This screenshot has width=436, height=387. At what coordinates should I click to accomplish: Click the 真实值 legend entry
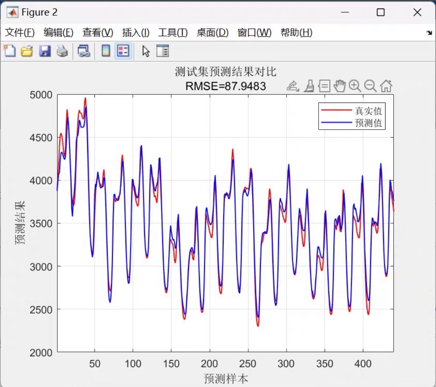pyautogui.click(x=368, y=111)
